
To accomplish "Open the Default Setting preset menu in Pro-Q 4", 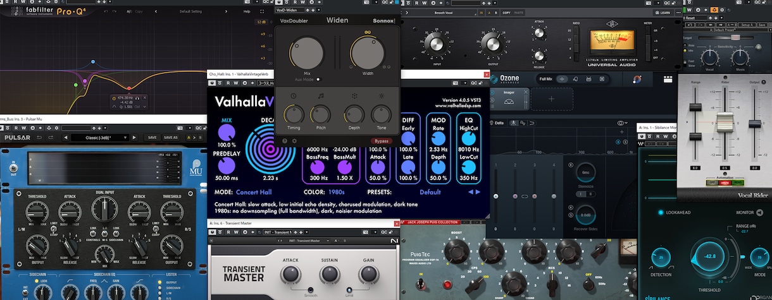I will coord(190,11).
